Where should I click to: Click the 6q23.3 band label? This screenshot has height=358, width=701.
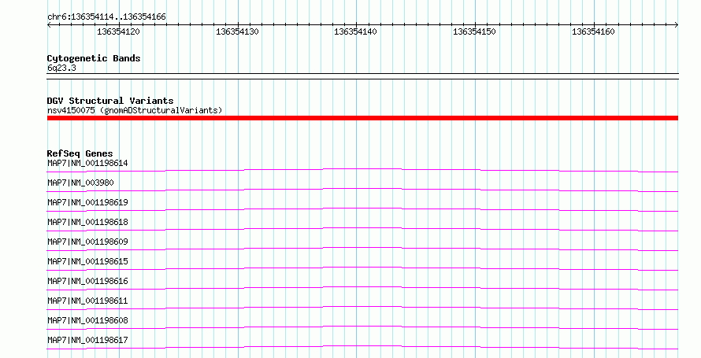(61, 68)
